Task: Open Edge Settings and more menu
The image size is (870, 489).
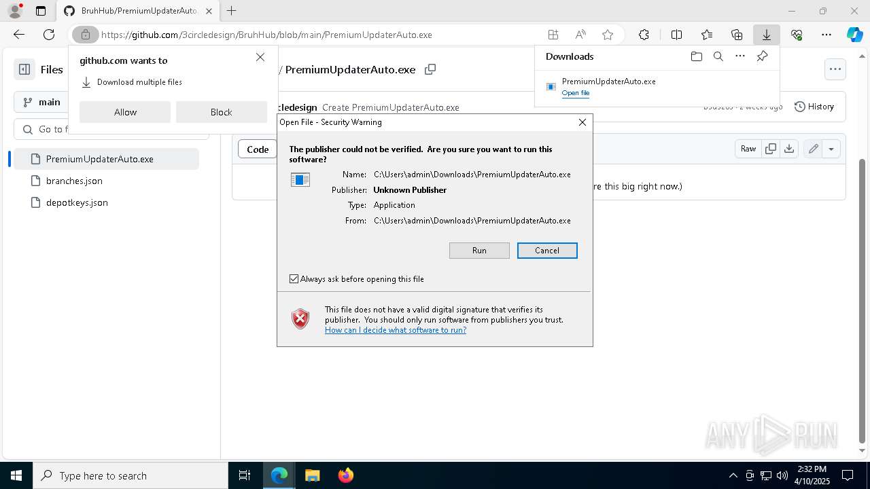Action: click(x=826, y=35)
